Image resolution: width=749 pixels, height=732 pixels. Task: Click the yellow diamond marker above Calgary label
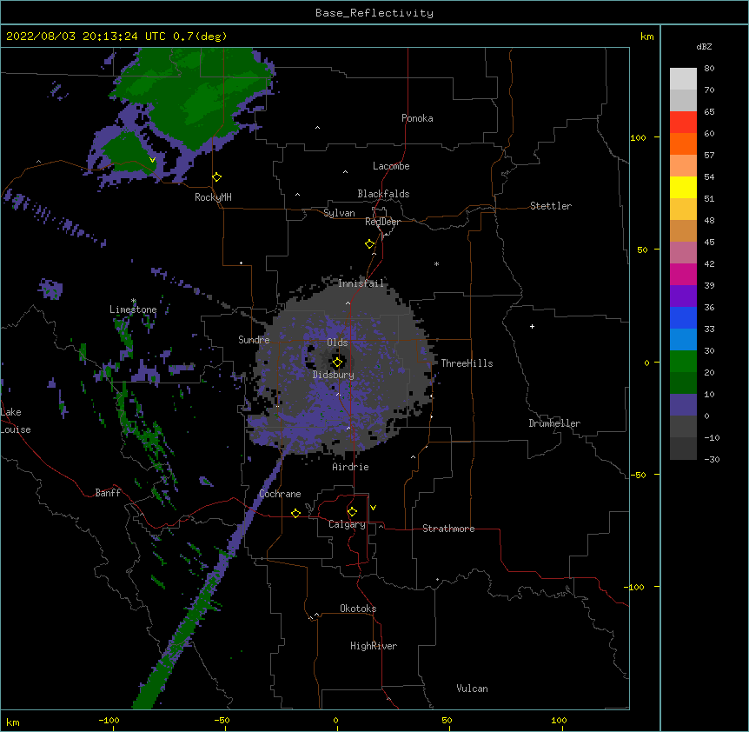click(x=352, y=512)
